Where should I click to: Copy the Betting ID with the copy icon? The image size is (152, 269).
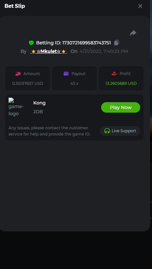point(116,42)
